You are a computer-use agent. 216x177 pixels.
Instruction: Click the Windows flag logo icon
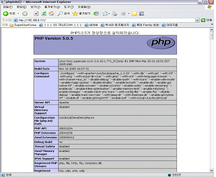point(209,7)
